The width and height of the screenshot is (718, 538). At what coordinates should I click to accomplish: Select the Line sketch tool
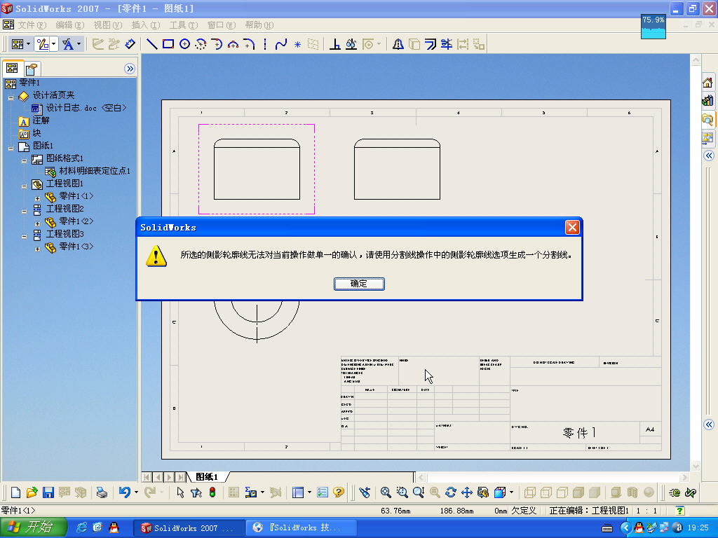pos(152,44)
